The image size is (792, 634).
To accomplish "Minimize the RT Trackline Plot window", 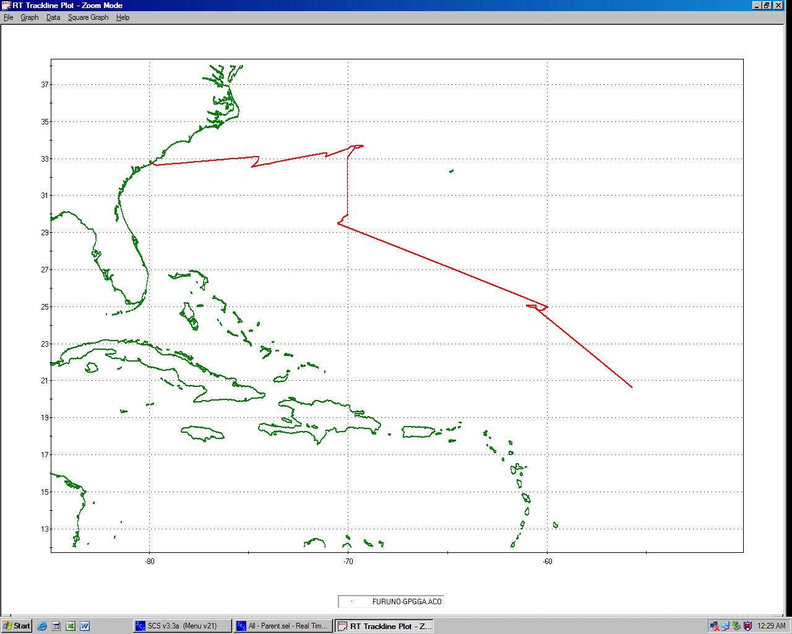I will 757,5.
